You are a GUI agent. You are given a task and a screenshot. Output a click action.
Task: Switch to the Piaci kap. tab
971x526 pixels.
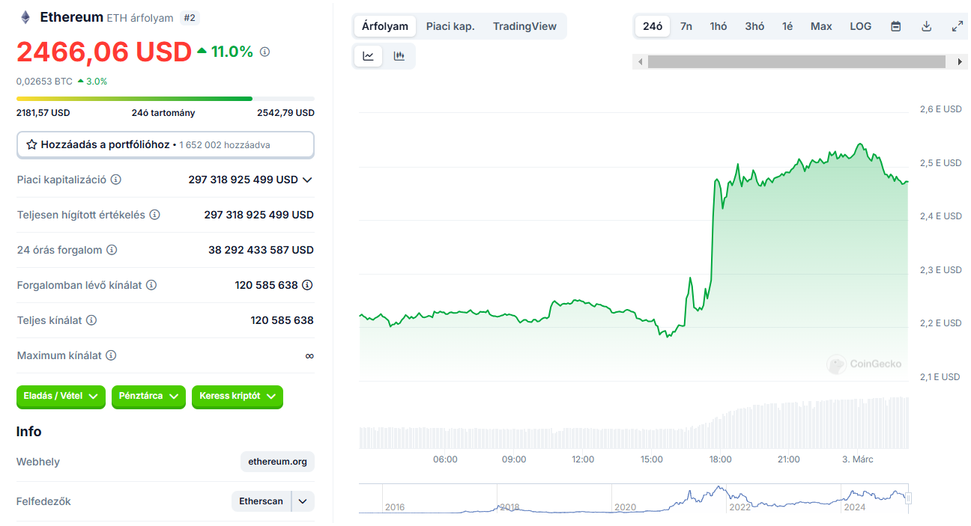pos(450,26)
